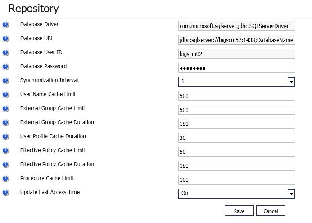Save the repository settings

click(239, 211)
